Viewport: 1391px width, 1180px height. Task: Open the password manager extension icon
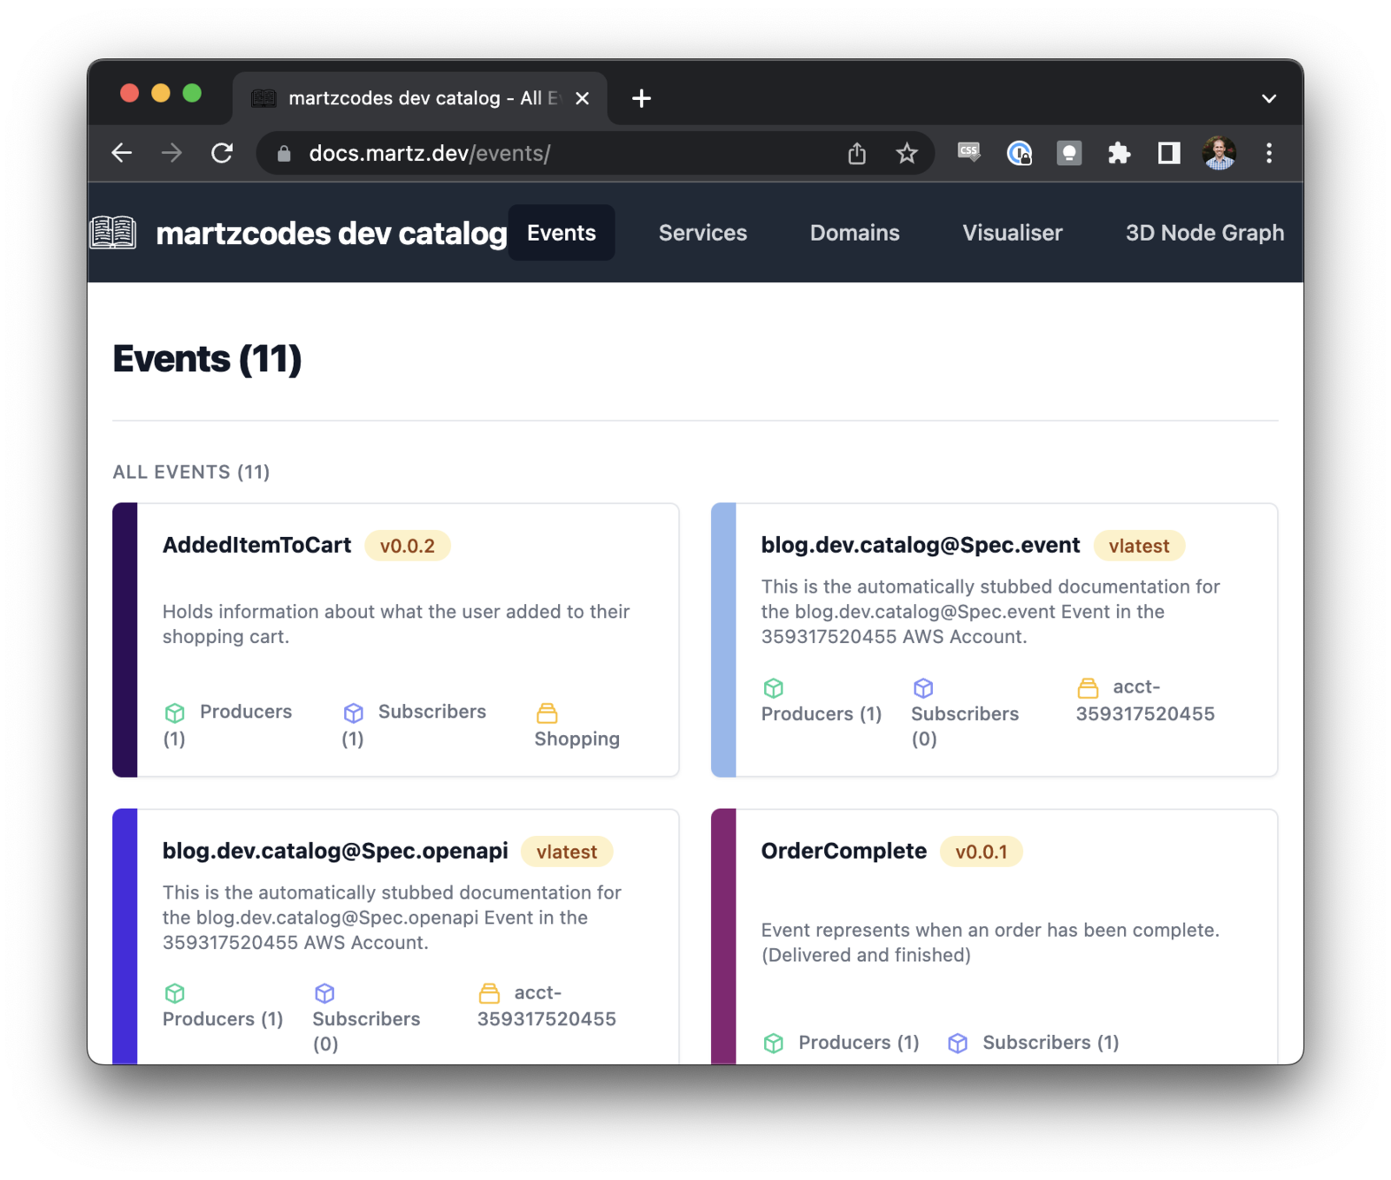click(1019, 154)
